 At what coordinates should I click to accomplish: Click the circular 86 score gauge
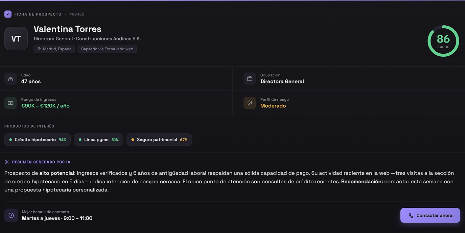pyautogui.click(x=443, y=41)
